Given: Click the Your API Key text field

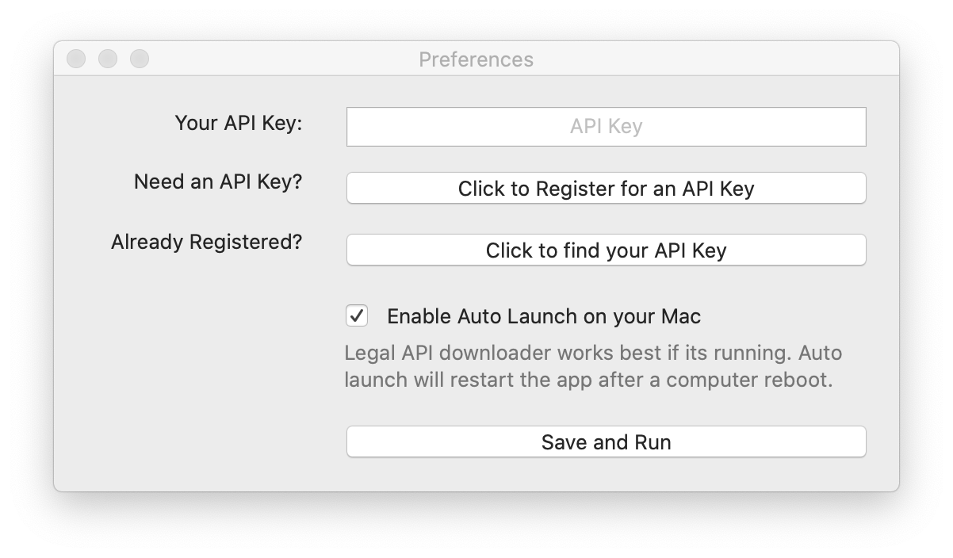Looking at the screenshot, I should (x=606, y=127).
